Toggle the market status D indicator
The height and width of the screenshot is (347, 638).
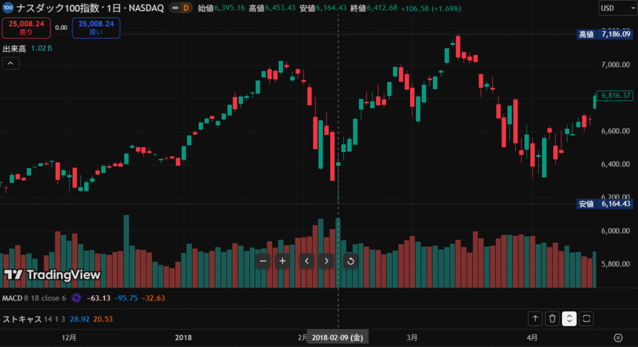point(184,8)
